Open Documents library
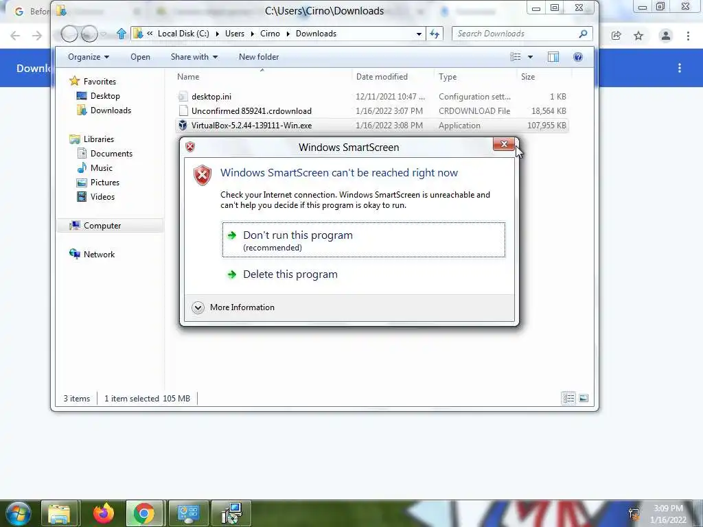703x527 pixels. coord(111,154)
